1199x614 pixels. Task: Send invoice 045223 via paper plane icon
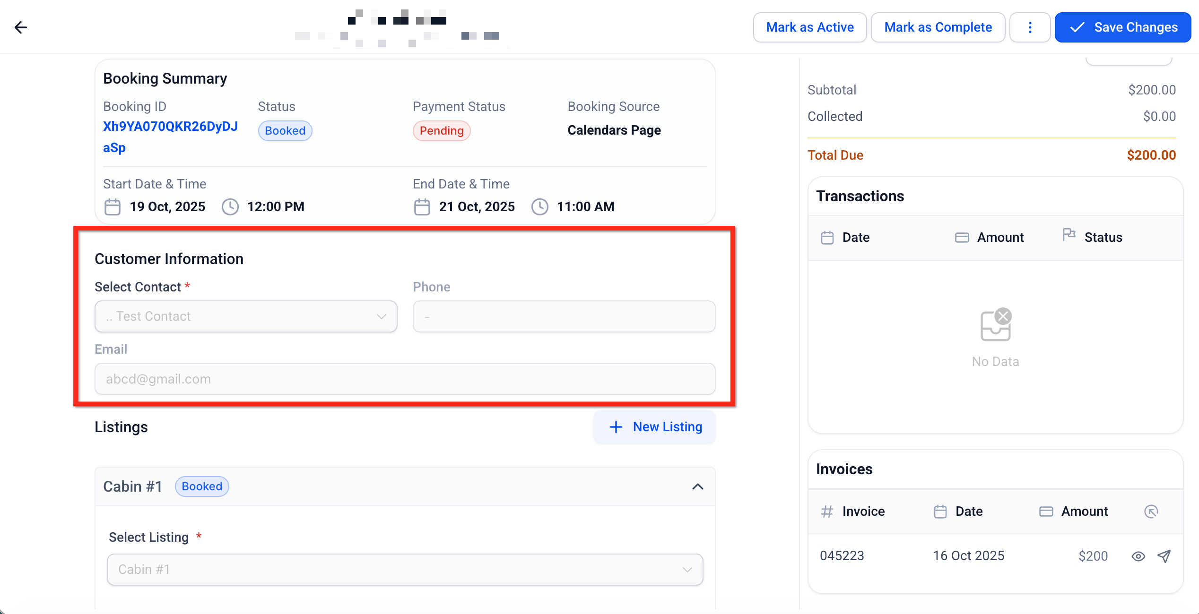tap(1164, 556)
